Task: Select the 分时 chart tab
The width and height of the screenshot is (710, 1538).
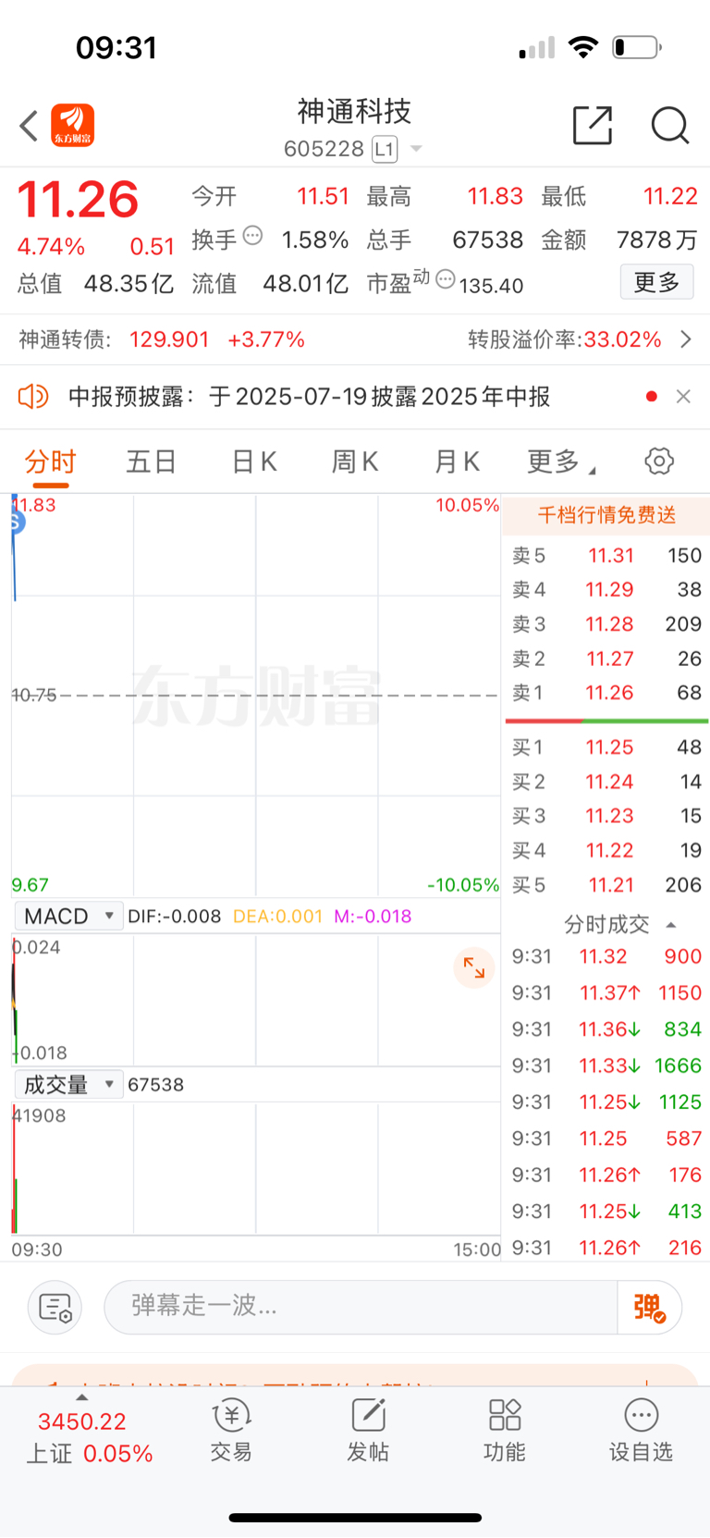Action: (50, 461)
